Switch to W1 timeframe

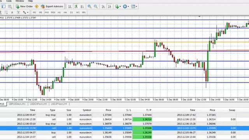click(78, 12)
